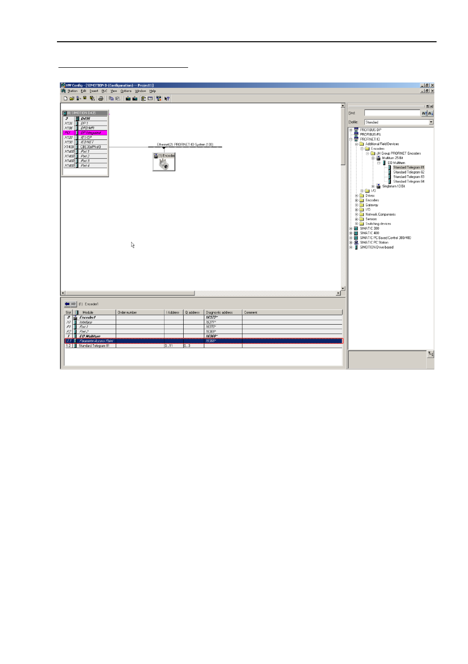Viewport: 468px width, 664px height.
Task: Select PROFIBUS-PA in the catalog tree
Action: (x=370, y=135)
